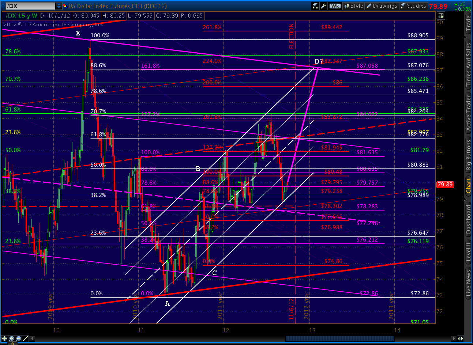Click the $81.79 green price label
The width and height of the screenshot is (473, 345).
pyautogui.click(x=420, y=150)
